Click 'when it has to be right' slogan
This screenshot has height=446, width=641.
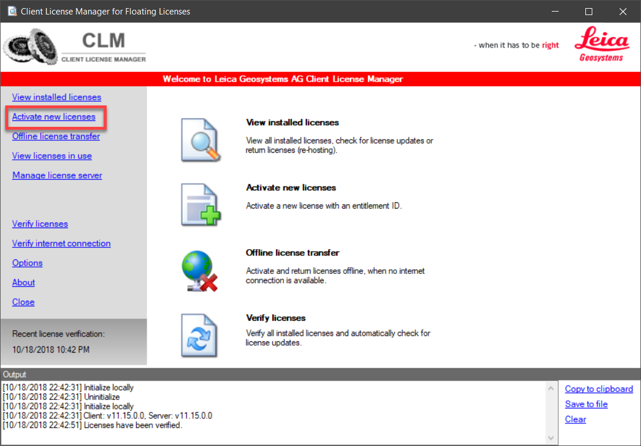[x=516, y=45]
